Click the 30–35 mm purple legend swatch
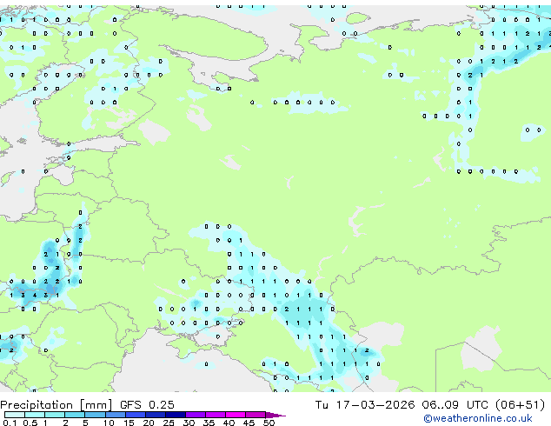This screenshot has width=551, height=426. [x=195, y=415]
